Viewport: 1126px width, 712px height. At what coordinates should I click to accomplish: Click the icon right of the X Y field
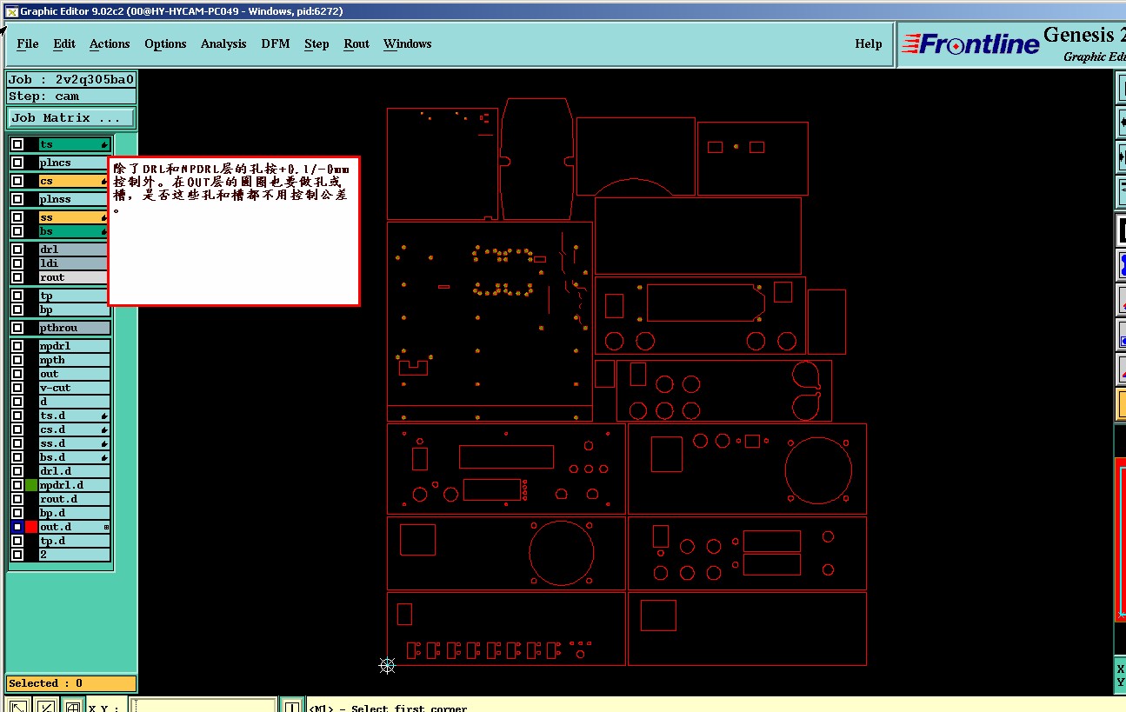point(292,706)
